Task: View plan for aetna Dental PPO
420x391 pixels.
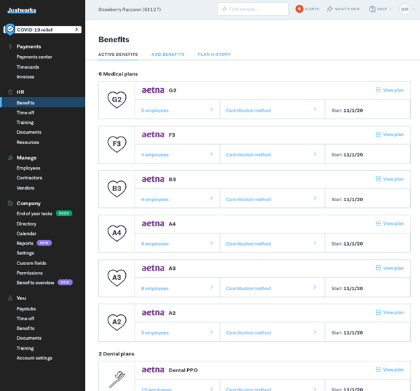Action: (390, 369)
